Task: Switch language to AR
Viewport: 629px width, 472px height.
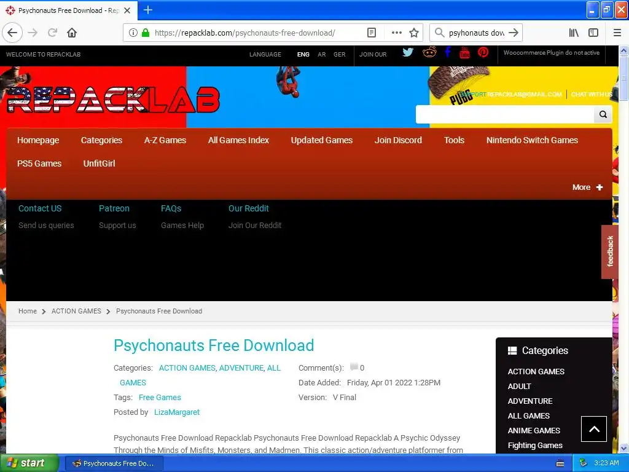Action: [x=322, y=55]
